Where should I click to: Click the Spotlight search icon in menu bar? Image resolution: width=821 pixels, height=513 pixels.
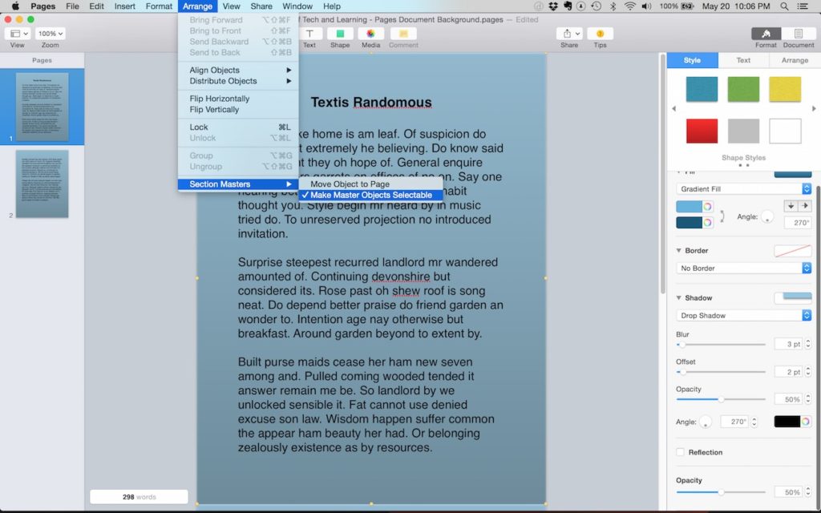point(785,6)
